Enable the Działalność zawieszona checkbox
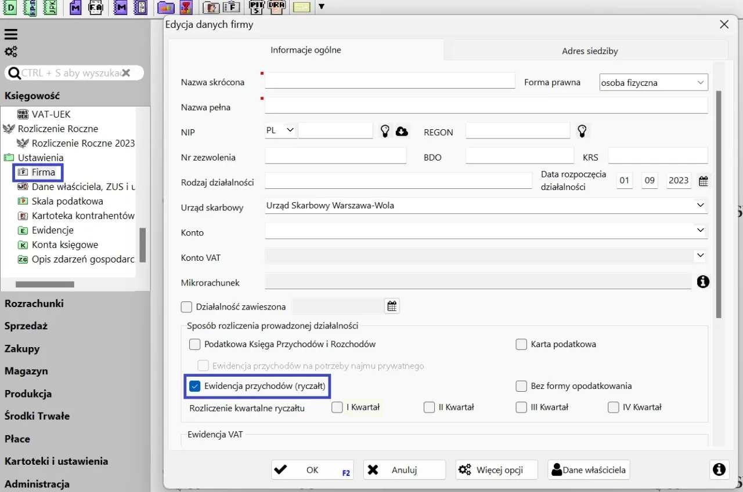743x492 pixels. 187,307
